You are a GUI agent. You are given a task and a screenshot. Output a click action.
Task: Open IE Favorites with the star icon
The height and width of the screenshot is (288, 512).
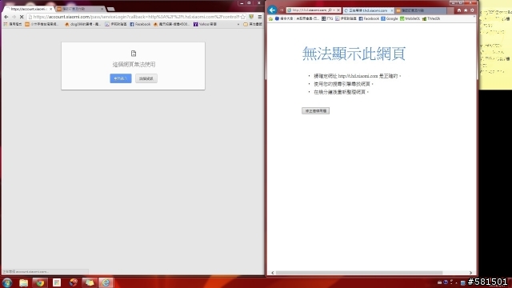[x=466, y=10]
